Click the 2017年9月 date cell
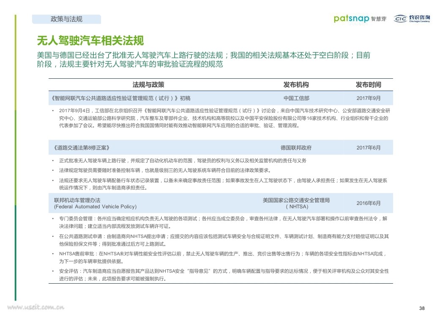This screenshot has width=445, height=315. click(x=369, y=98)
